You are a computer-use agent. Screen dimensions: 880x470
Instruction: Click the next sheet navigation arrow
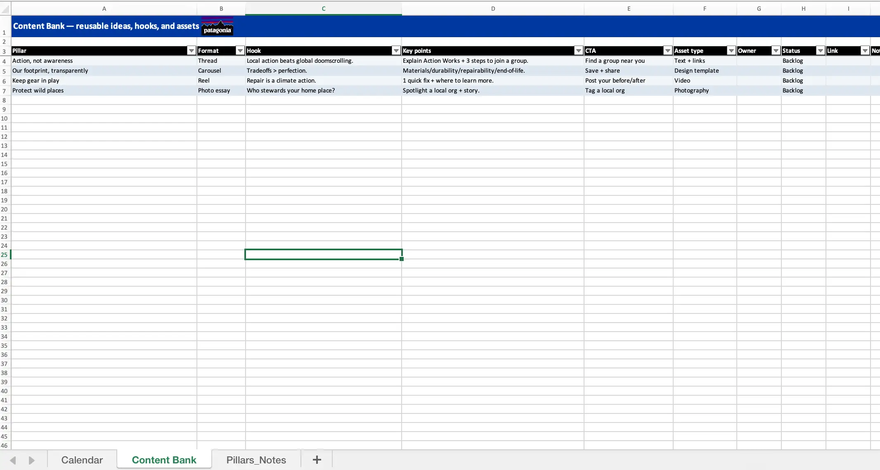click(x=31, y=460)
